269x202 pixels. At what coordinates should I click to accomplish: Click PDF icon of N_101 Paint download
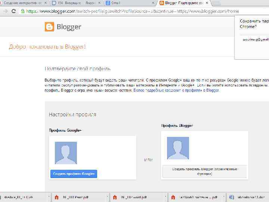point(56,197)
